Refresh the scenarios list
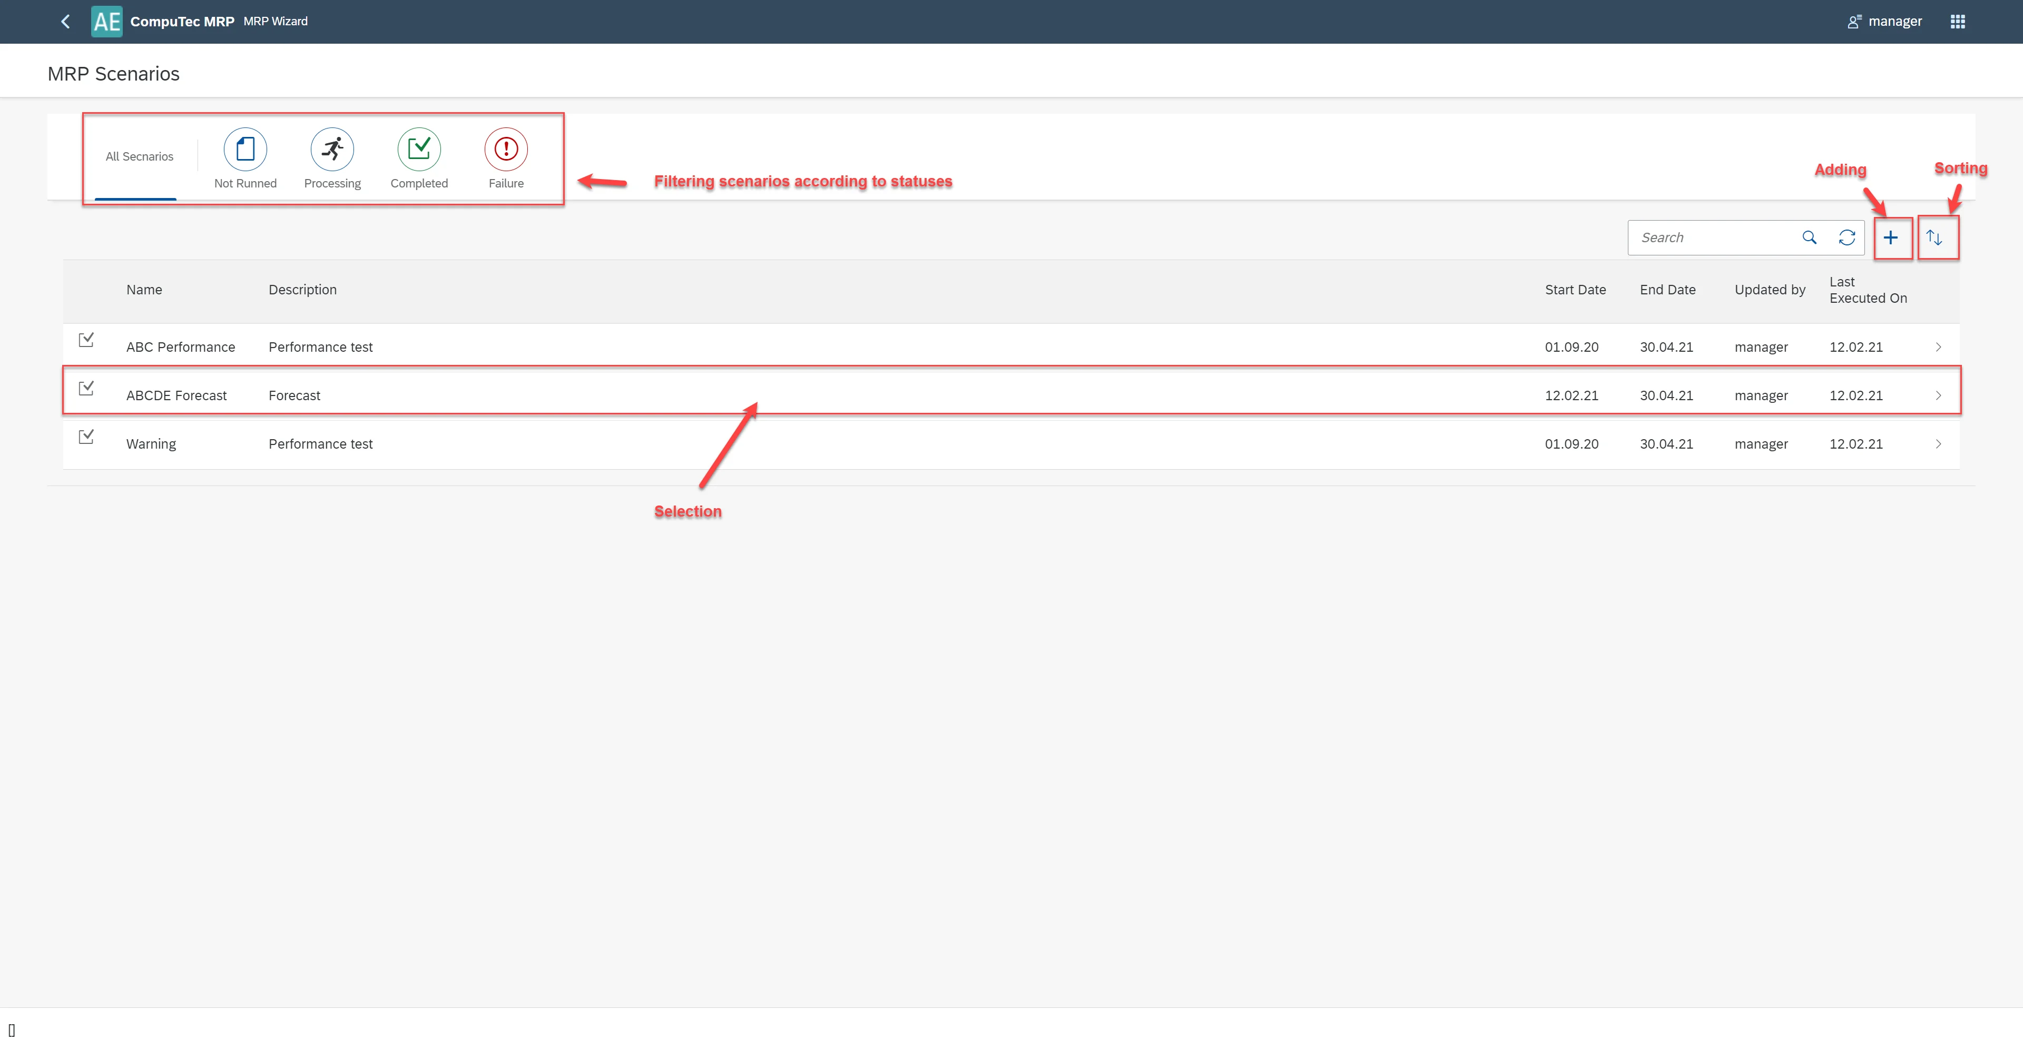 pyautogui.click(x=1847, y=238)
